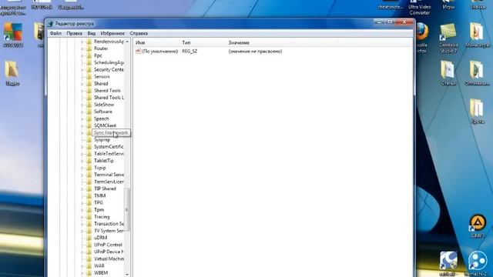Expand the Shared Tools registry key
This screenshot has width=493, height=277.
[82, 91]
